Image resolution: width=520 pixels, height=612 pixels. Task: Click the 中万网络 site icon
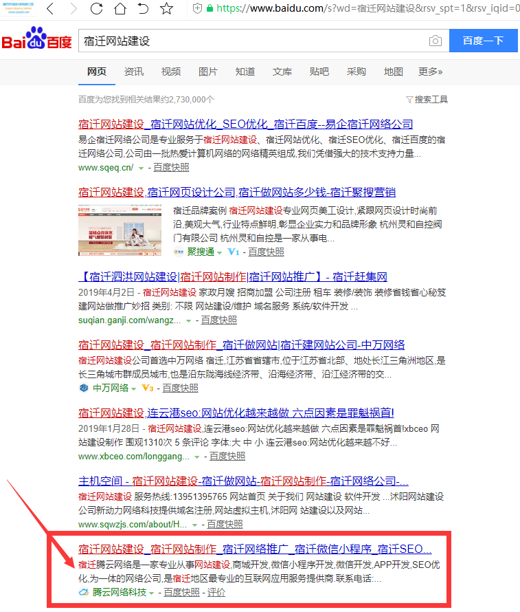83,388
